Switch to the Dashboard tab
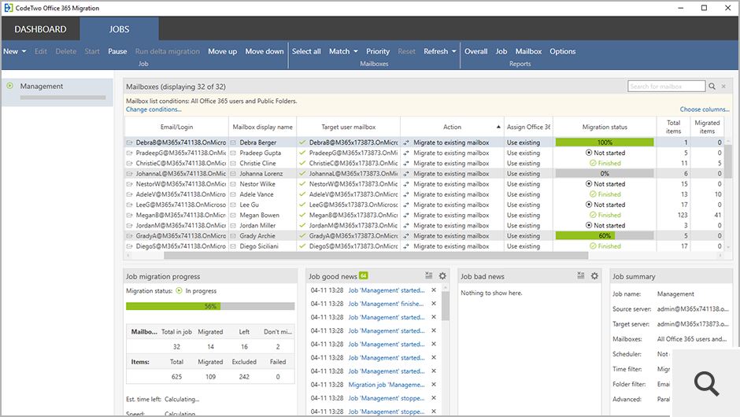740x417 pixels. [x=40, y=29]
